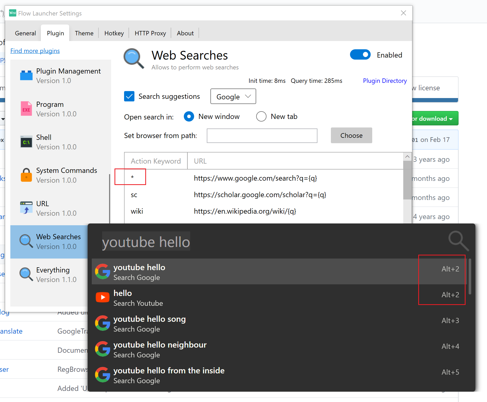The width and height of the screenshot is (487, 402).
Task: Open the Hotkey tab
Action: pyautogui.click(x=114, y=33)
